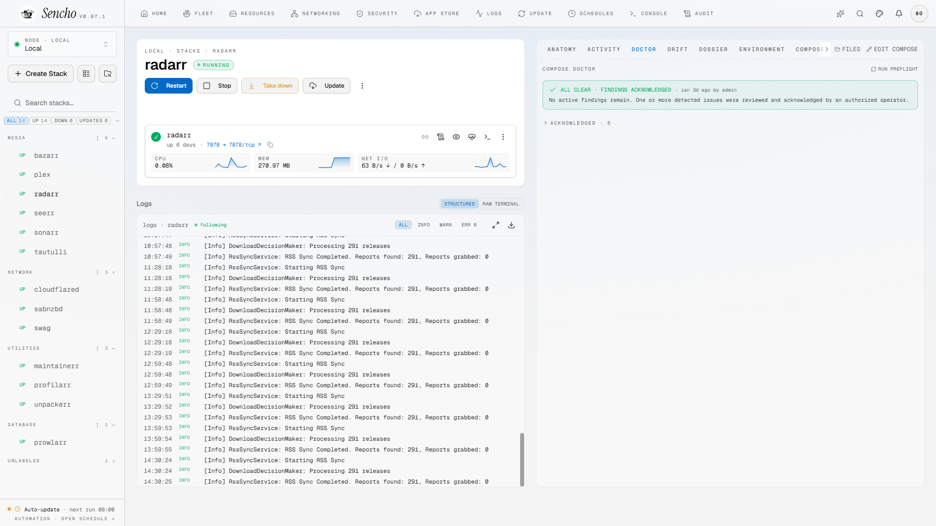Image resolution: width=936 pixels, height=526 pixels.
Task: Open the App Store menu
Action: 436,14
